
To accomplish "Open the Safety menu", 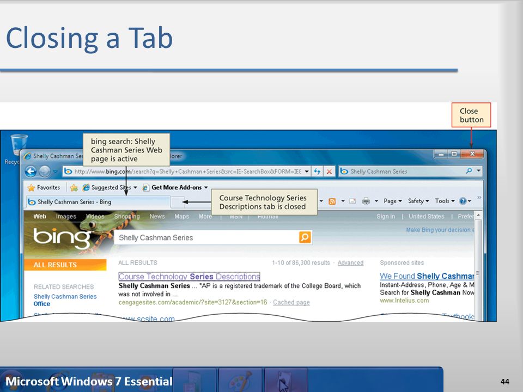I will click(418, 201).
